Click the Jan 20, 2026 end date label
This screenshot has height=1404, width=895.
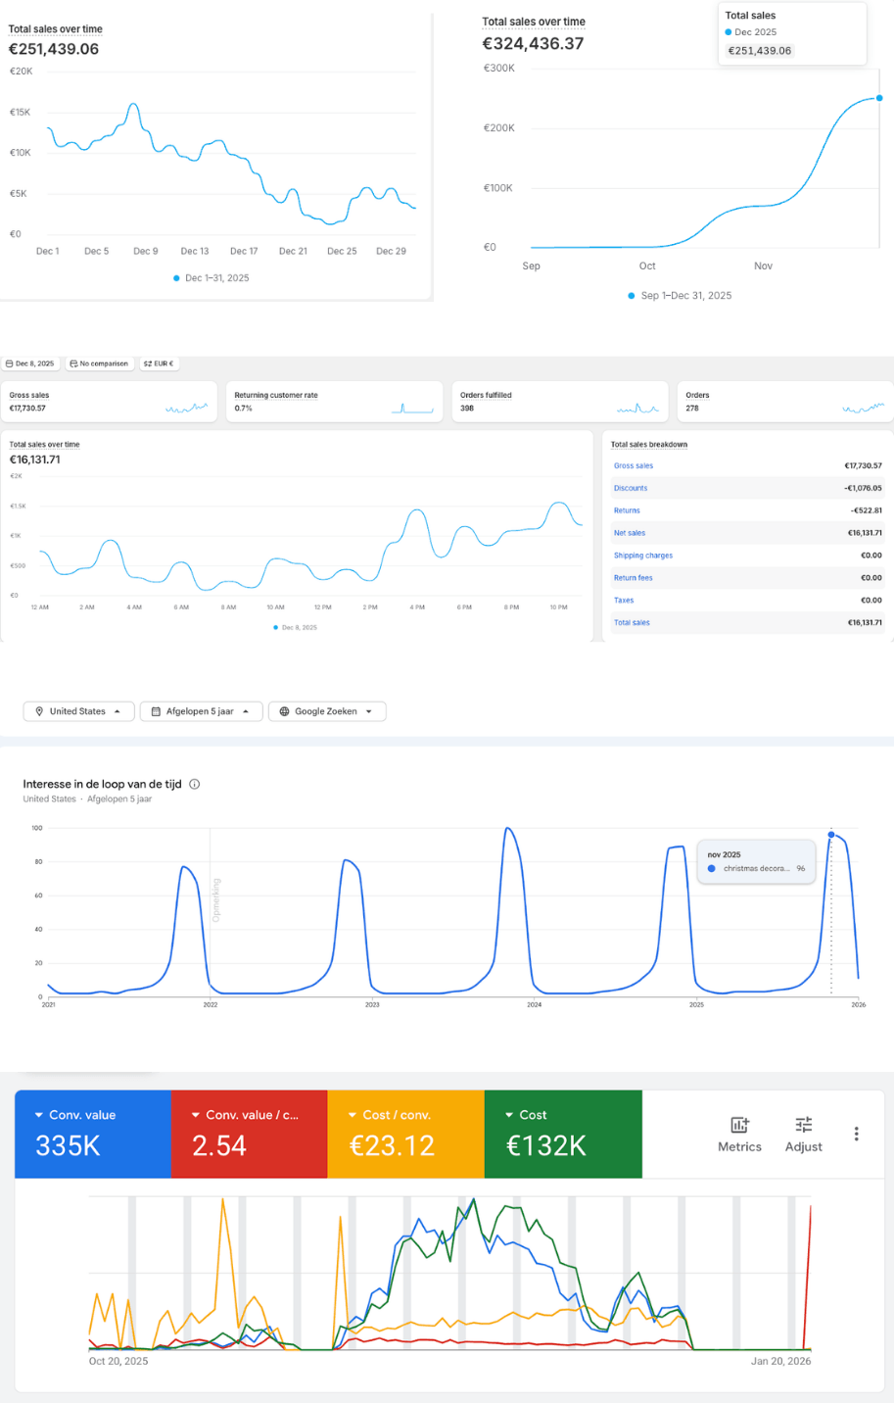click(x=780, y=1361)
